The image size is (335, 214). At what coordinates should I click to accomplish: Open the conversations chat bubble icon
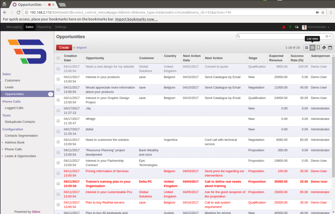point(296,27)
